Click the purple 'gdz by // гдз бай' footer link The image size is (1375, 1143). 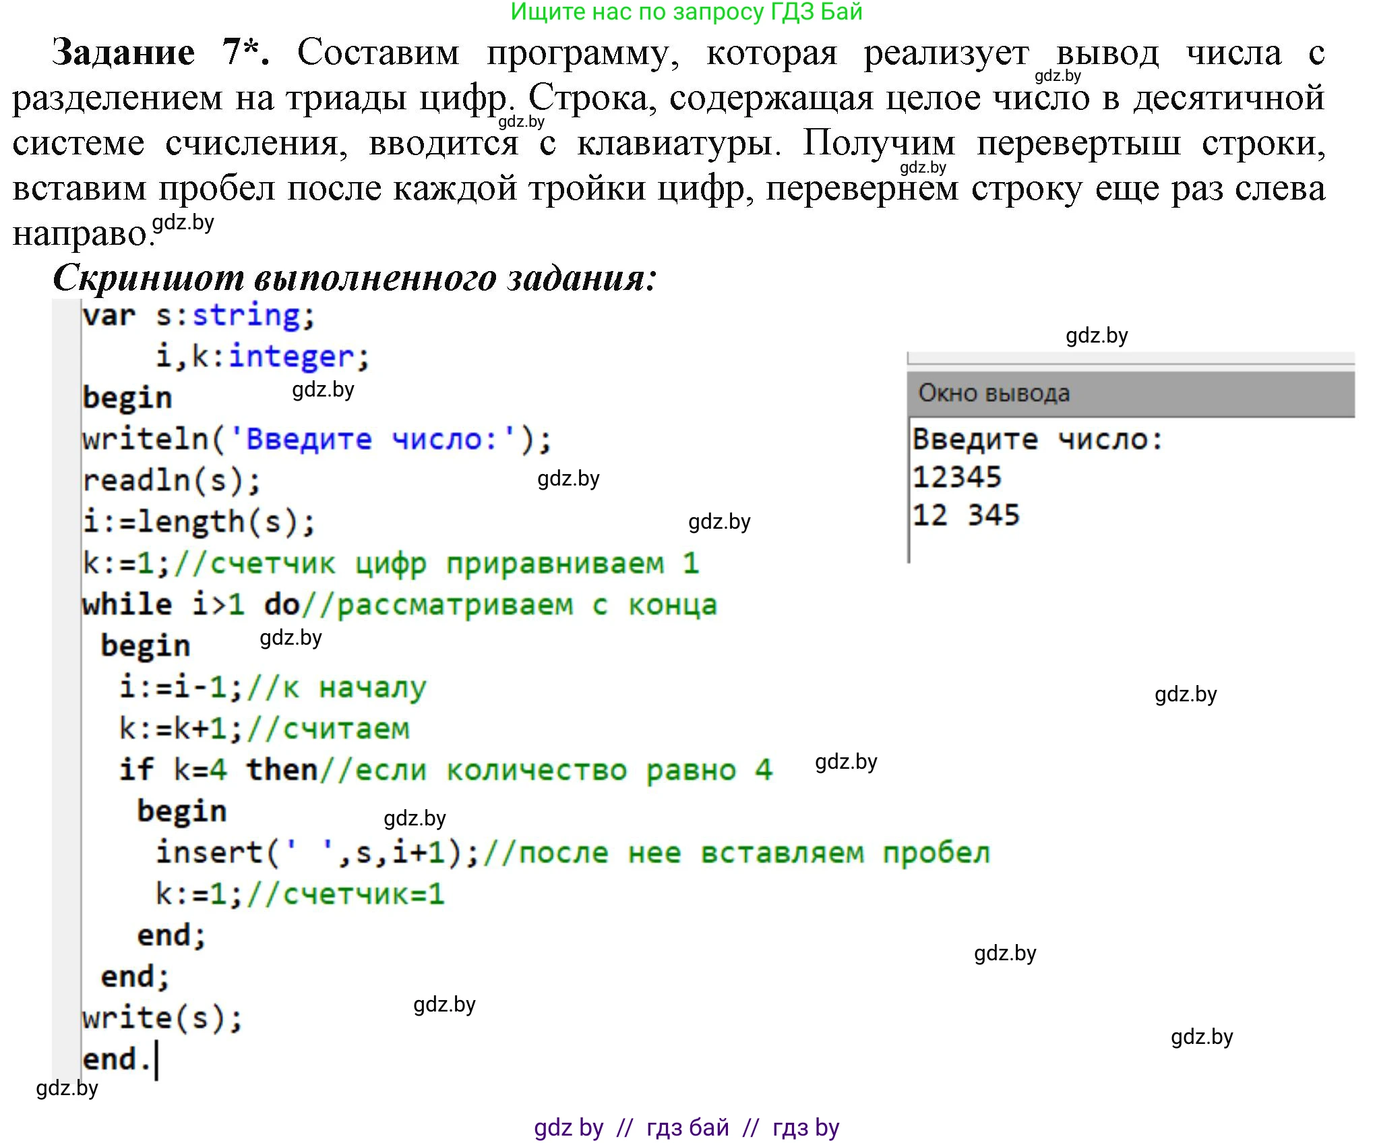click(686, 1127)
